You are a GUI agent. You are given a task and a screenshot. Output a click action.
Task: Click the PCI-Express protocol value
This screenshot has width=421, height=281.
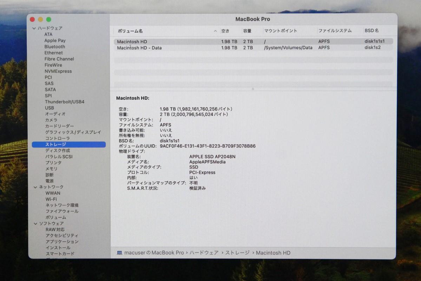click(202, 172)
